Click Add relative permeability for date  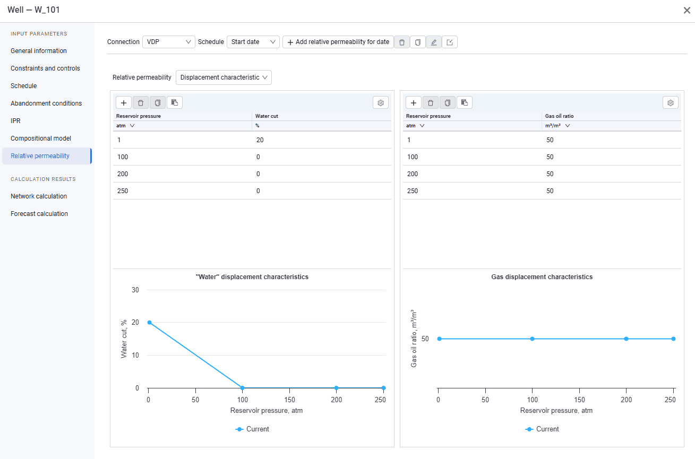click(x=338, y=42)
